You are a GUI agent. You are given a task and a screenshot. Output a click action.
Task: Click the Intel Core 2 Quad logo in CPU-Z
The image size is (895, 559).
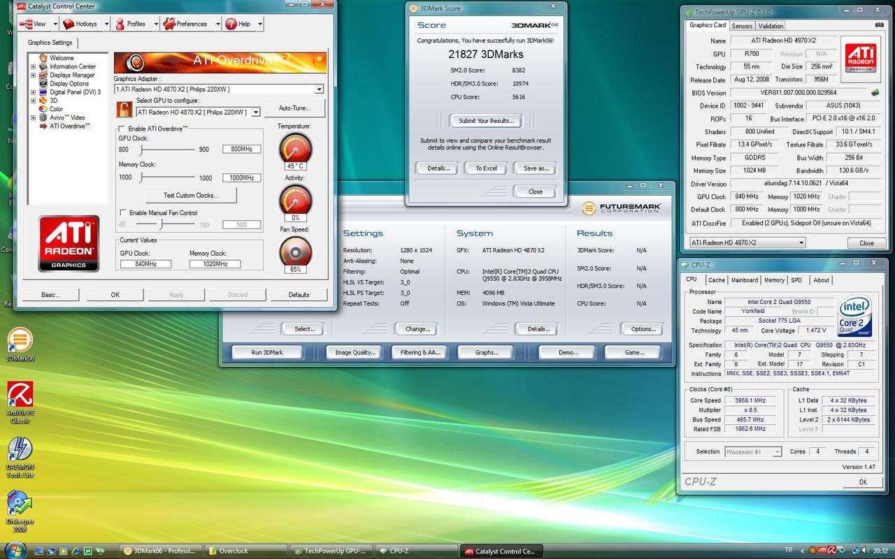[x=854, y=317]
